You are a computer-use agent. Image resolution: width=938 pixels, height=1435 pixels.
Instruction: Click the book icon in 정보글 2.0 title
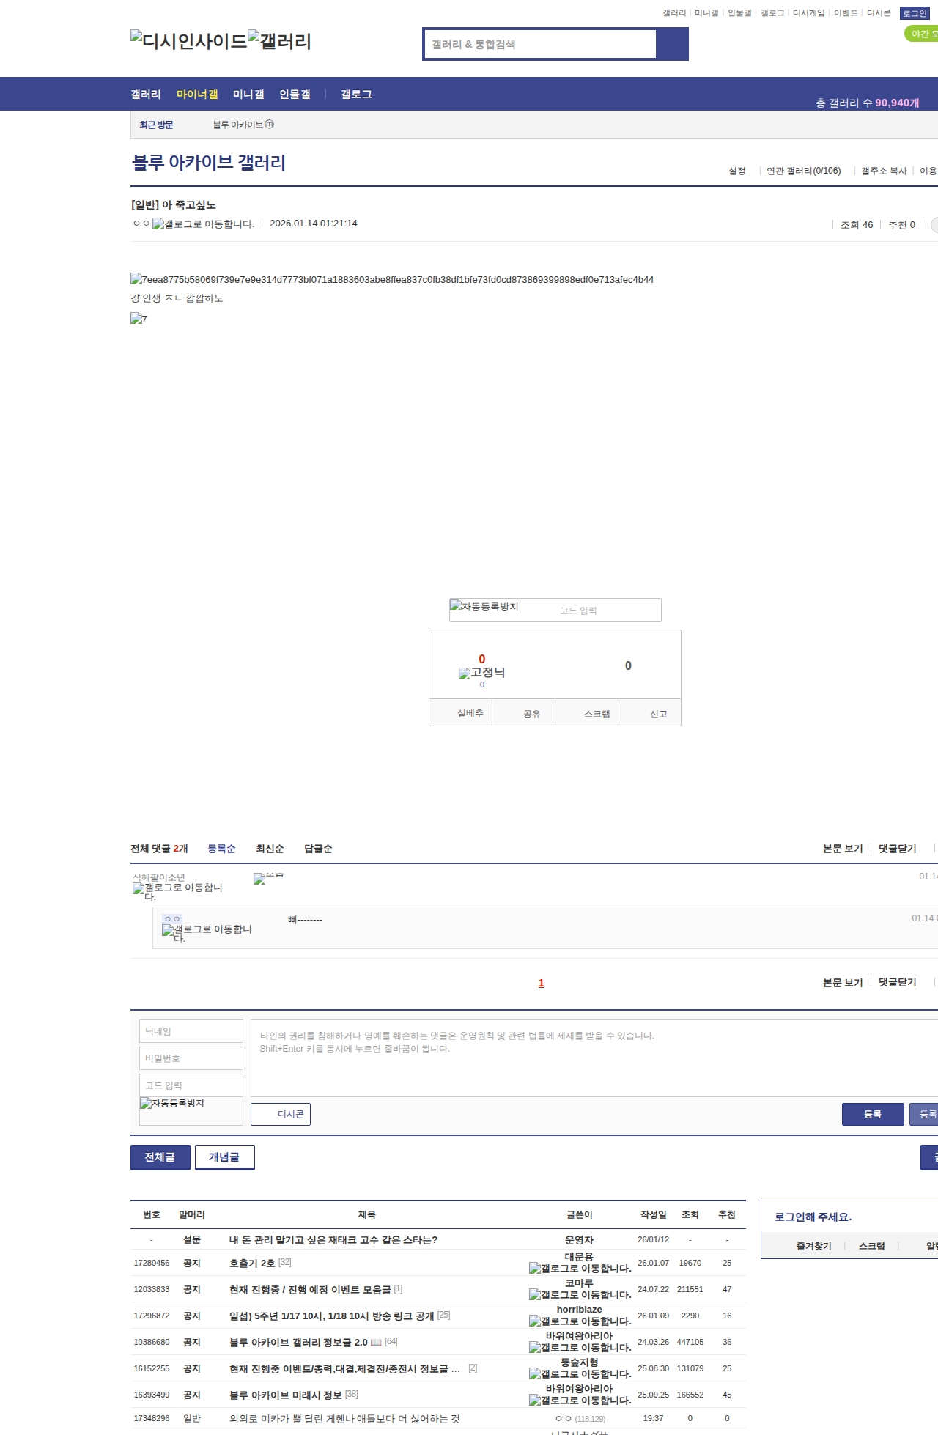(x=376, y=1342)
